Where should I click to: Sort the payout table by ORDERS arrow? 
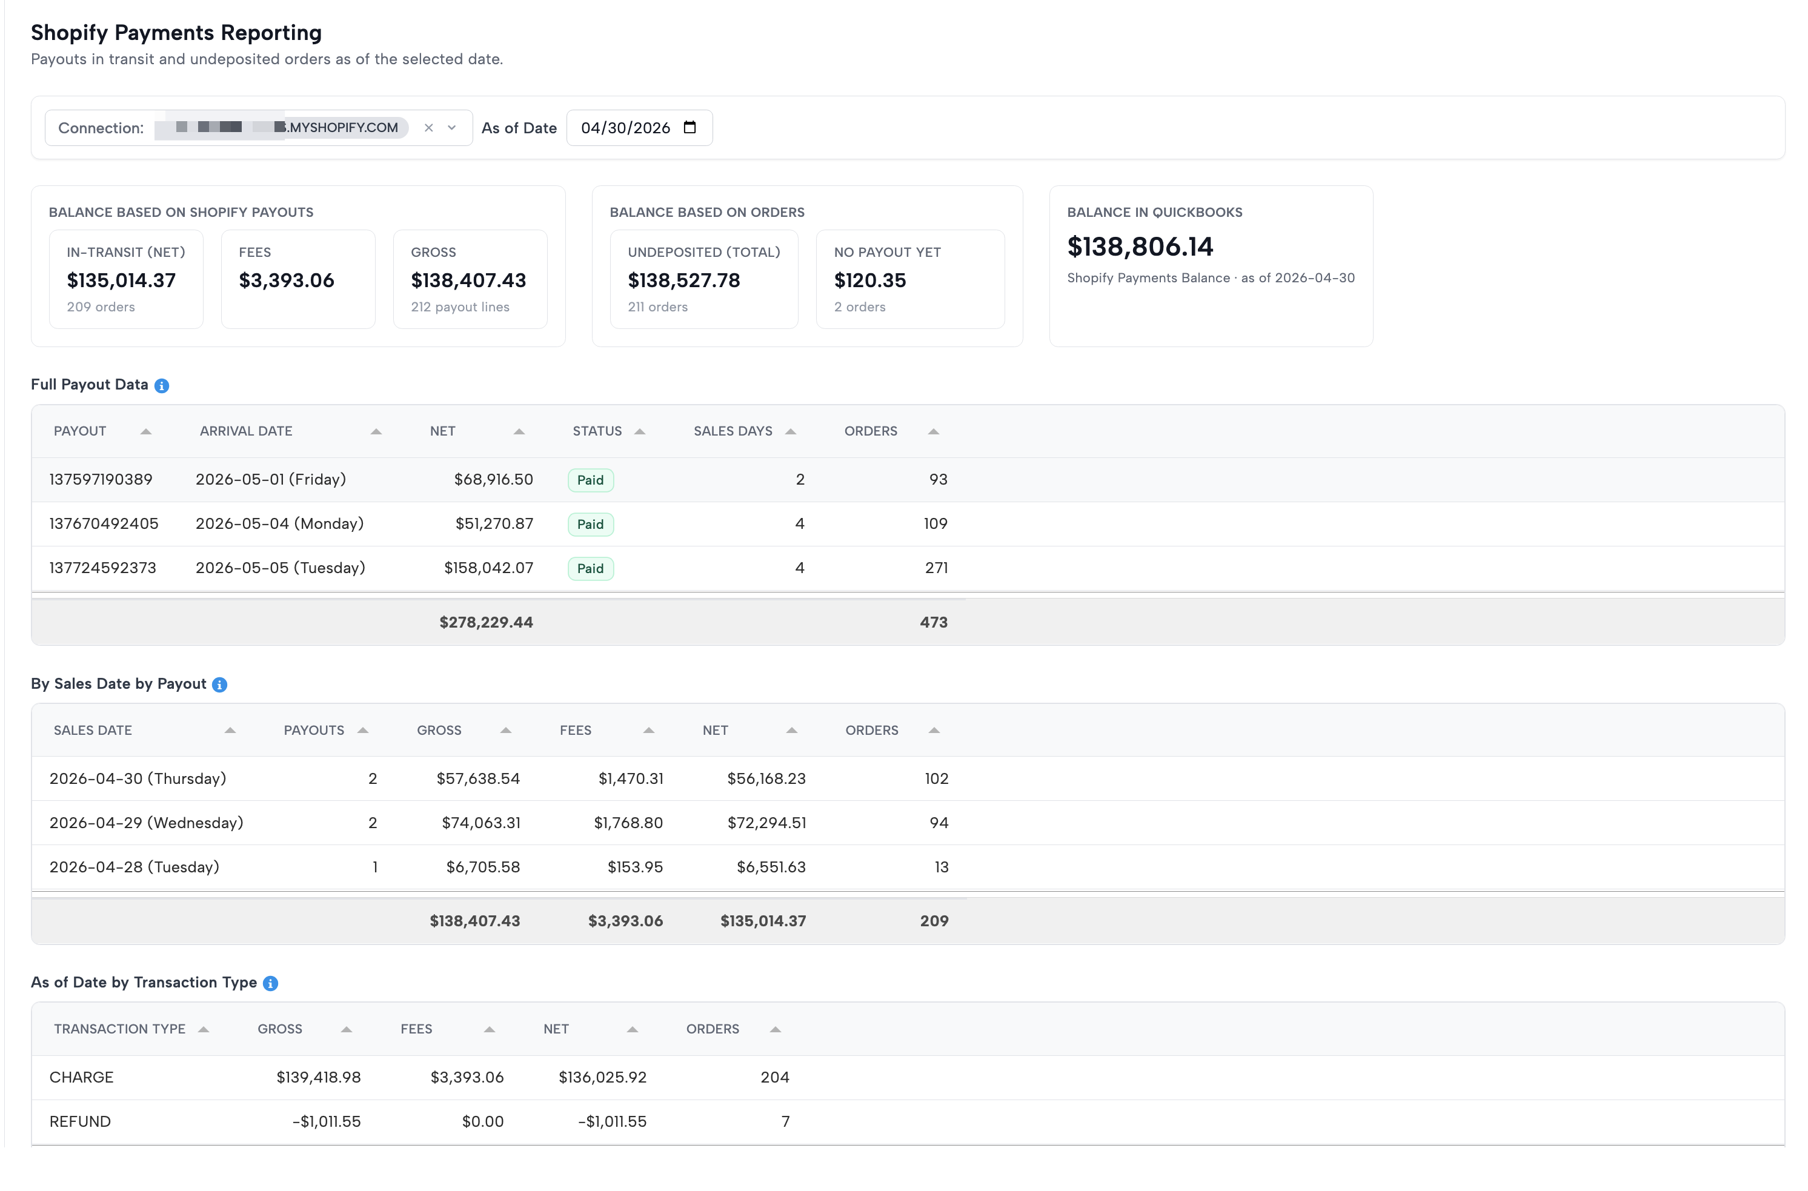(934, 431)
